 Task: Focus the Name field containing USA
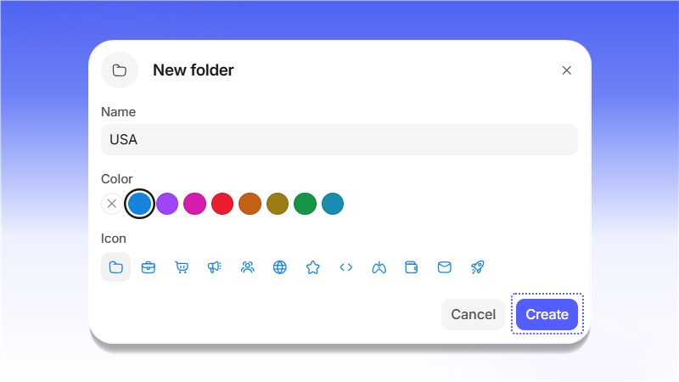[x=339, y=139]
